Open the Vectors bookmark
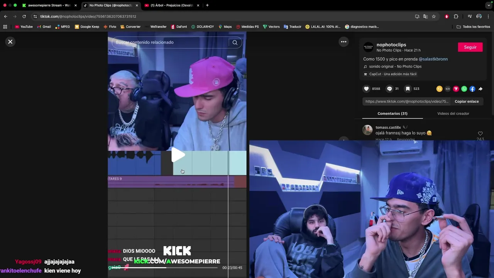Screen dimensions: 494x278 pos(271,27)
